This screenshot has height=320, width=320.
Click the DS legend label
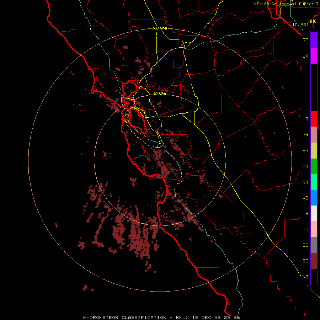305,214
